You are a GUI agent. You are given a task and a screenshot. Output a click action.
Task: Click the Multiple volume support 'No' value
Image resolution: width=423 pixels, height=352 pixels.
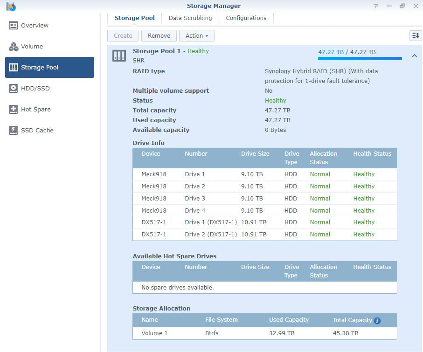pyautogui.click(x=269, y=91)
